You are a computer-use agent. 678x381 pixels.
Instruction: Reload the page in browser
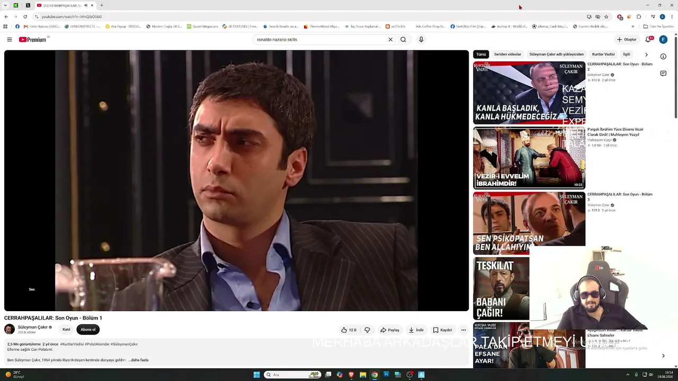click(25, 16)
